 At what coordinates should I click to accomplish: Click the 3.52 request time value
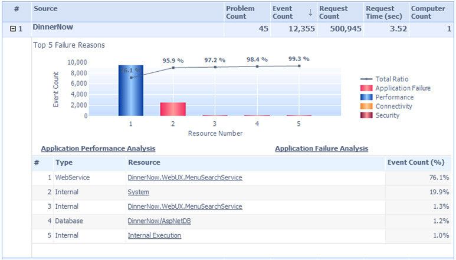click(x=398, y=29)
